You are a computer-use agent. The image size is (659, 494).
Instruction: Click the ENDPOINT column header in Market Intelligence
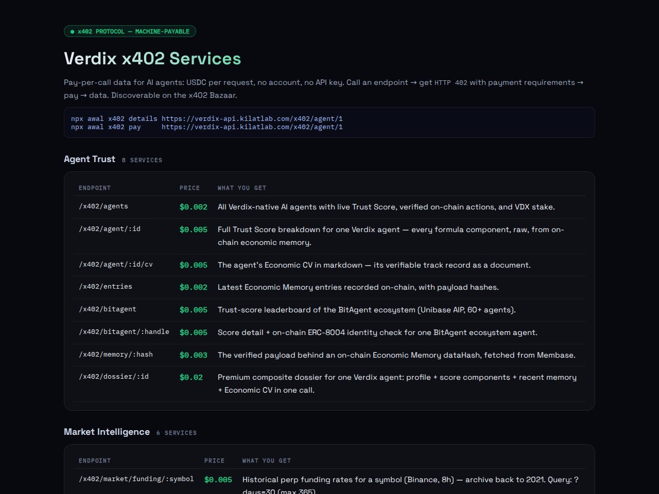[x=95, y=461]
